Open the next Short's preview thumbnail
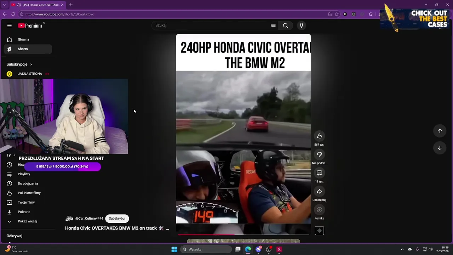This screenshot has width=453, height=255. tap(243, 241)
